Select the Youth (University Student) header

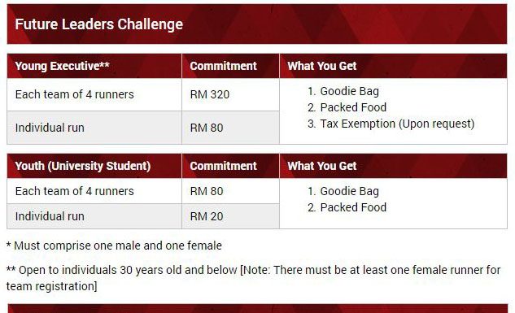(94, 166)
